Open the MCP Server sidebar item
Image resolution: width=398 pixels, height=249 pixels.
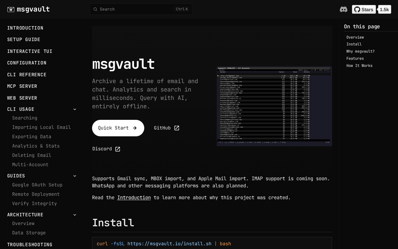click(x=22, y=86)
